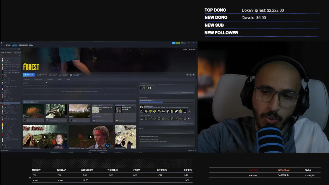Click the 'Diavolo: $6.00' new dono text

pos(254,18)
